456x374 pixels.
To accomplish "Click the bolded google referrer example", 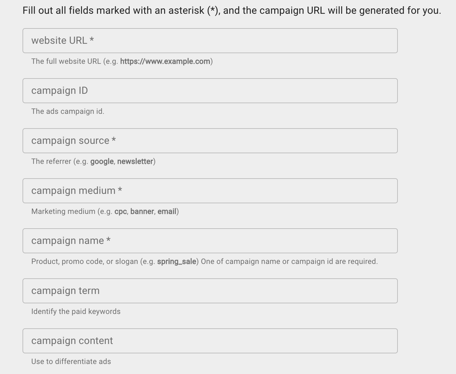I will (102, 161).
